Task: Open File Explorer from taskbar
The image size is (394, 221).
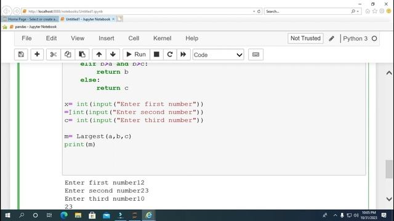Action: pyautogui.click(x=78, y=215)
